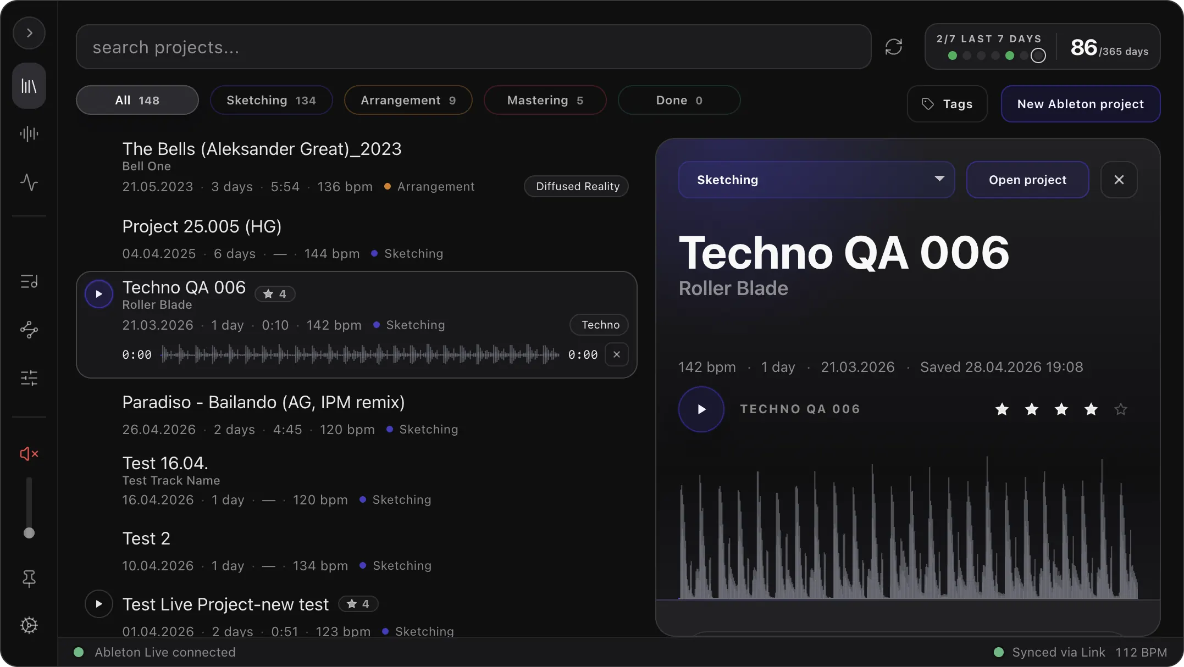1184x667 pixels.
Task: Seek within the large detail panel waveform
Action: [908, 527]
